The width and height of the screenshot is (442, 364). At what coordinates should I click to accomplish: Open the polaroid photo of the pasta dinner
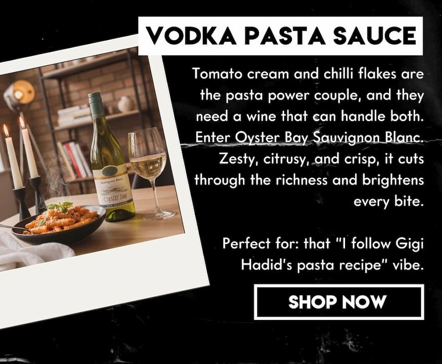point(93,180)
